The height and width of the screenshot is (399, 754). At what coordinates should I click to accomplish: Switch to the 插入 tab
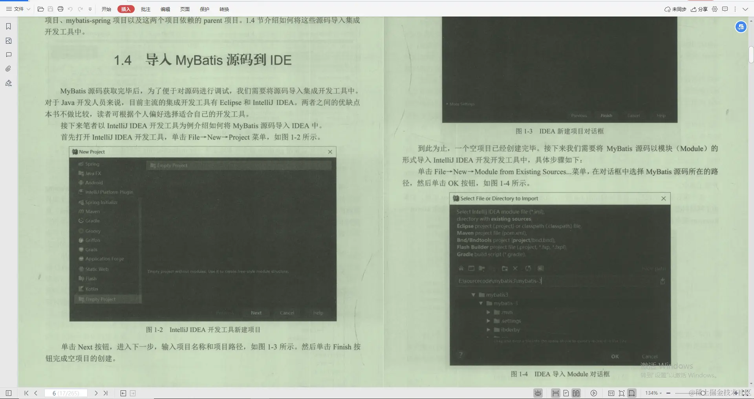point(126,9)
